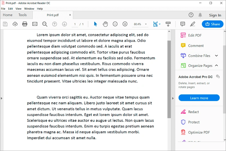
Task: Open fit page options dropdown arrow
Action: coord(160,24)
